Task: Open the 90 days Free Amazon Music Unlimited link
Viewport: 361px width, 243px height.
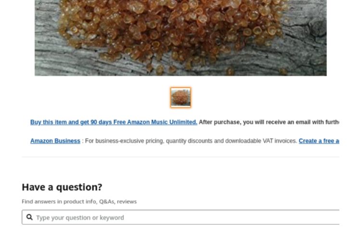Action: [x=114, y=122]
